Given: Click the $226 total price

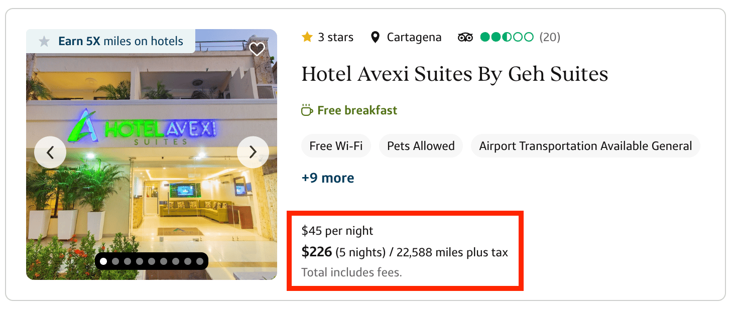Looking at the screenshot, I should tap(316, 252).
